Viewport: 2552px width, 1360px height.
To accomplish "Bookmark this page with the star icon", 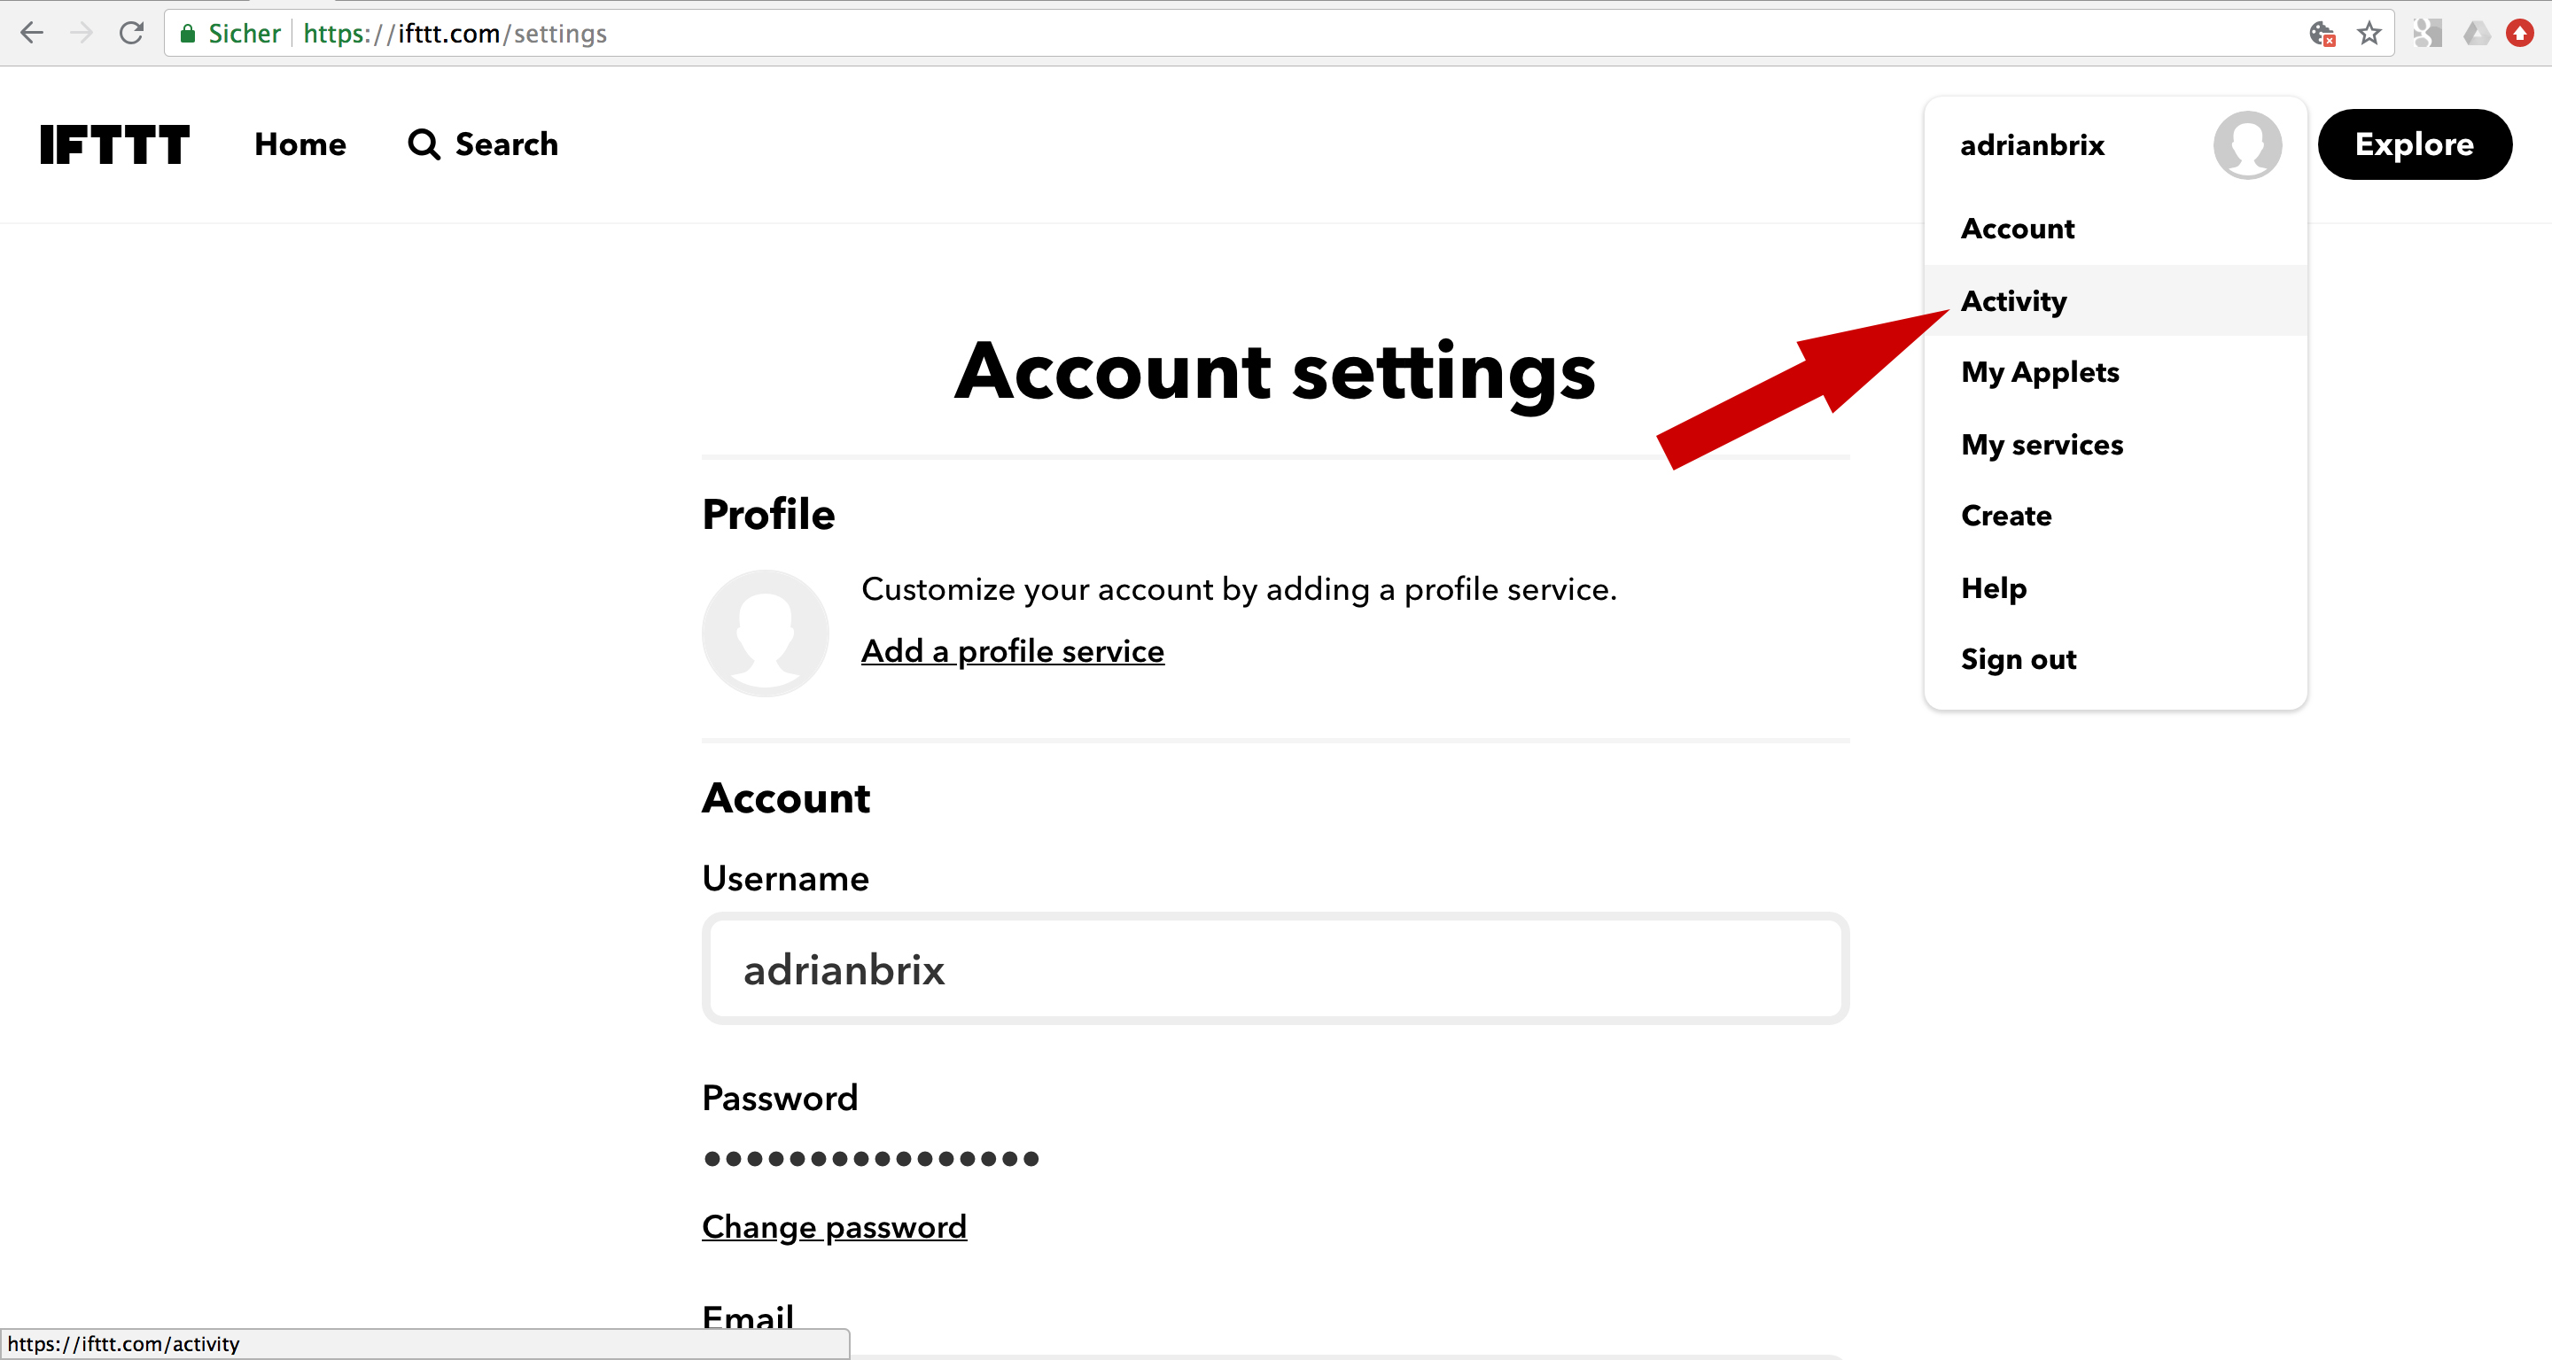I will tap(2369, 34).
